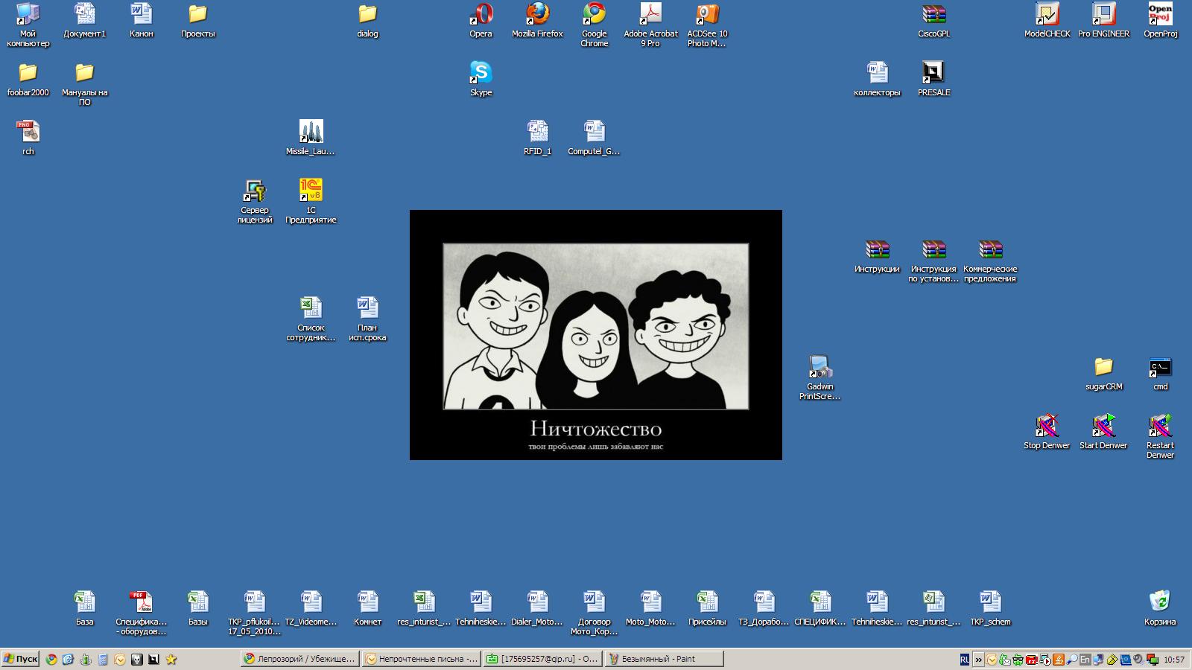1192x670 pixels.
Task: Open the Пуск start menu
Action: tap(20, 659)
